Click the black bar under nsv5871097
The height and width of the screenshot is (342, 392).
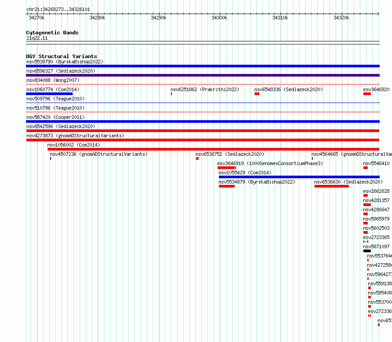[367, 251]
